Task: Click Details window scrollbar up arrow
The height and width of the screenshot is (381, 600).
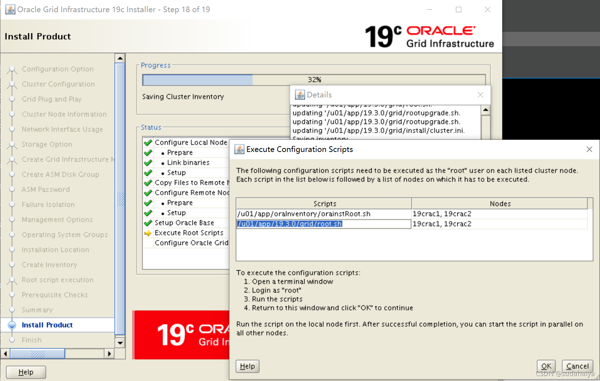Action: (486, 110)
